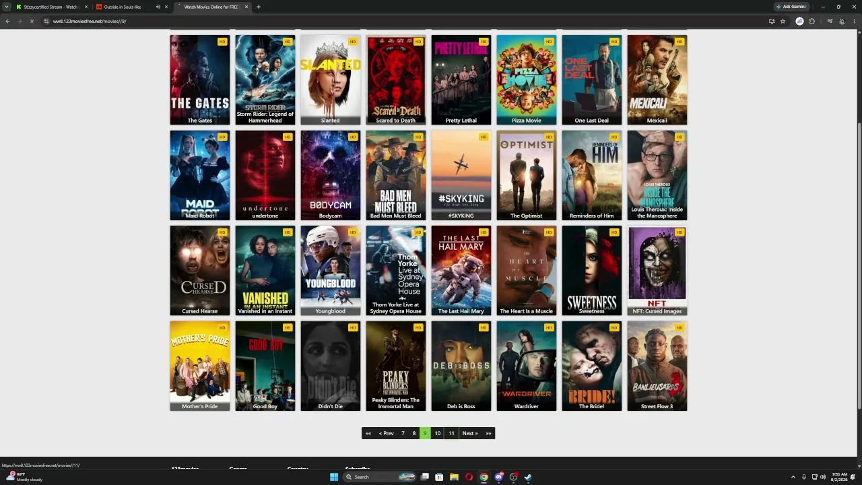Viewport: 862px width, 485px height.
Task: Close the Stizzycertified Stream tab
Action: 86,7
